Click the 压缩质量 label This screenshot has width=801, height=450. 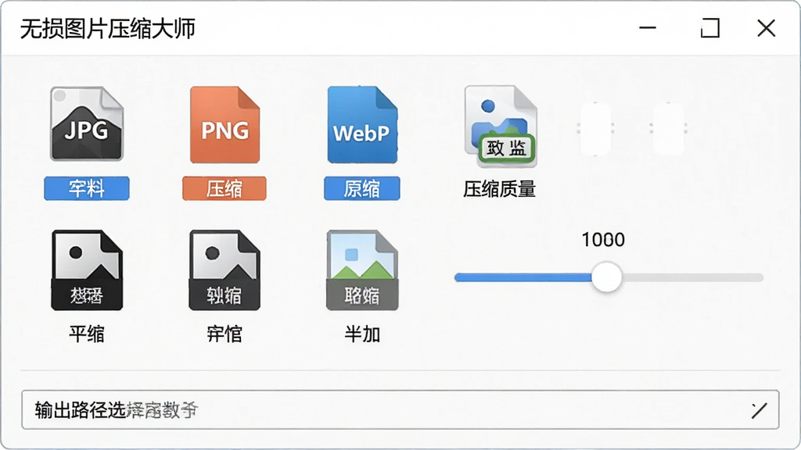point(499,189)
